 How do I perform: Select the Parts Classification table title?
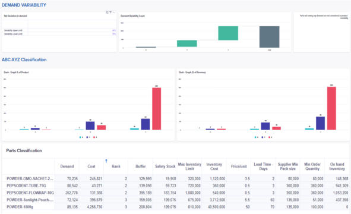click(24, 150)
